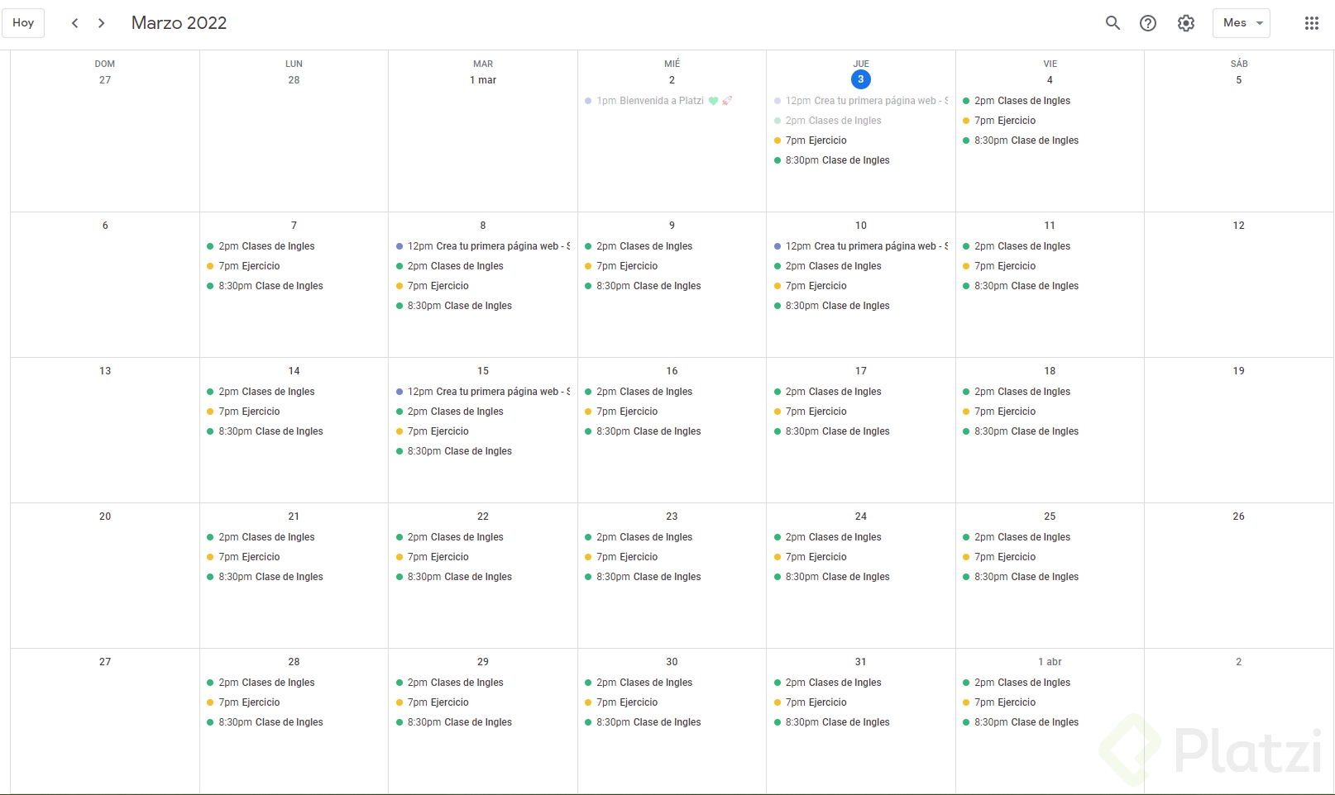Select date number 1 mar

coord(483,80)
